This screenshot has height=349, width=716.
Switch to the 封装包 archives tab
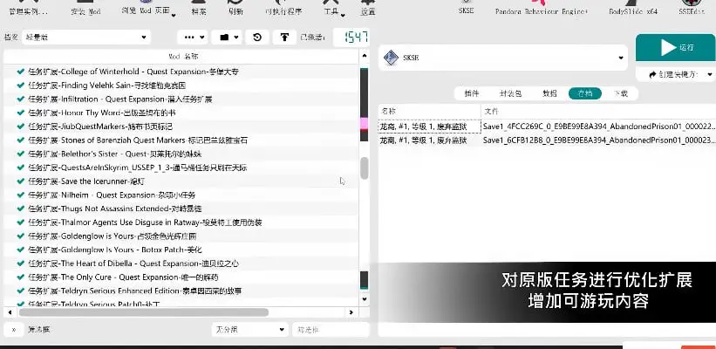click(510, 93)
